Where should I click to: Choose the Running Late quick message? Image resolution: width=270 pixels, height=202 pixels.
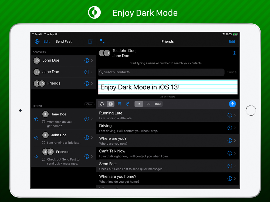point(168,115)
